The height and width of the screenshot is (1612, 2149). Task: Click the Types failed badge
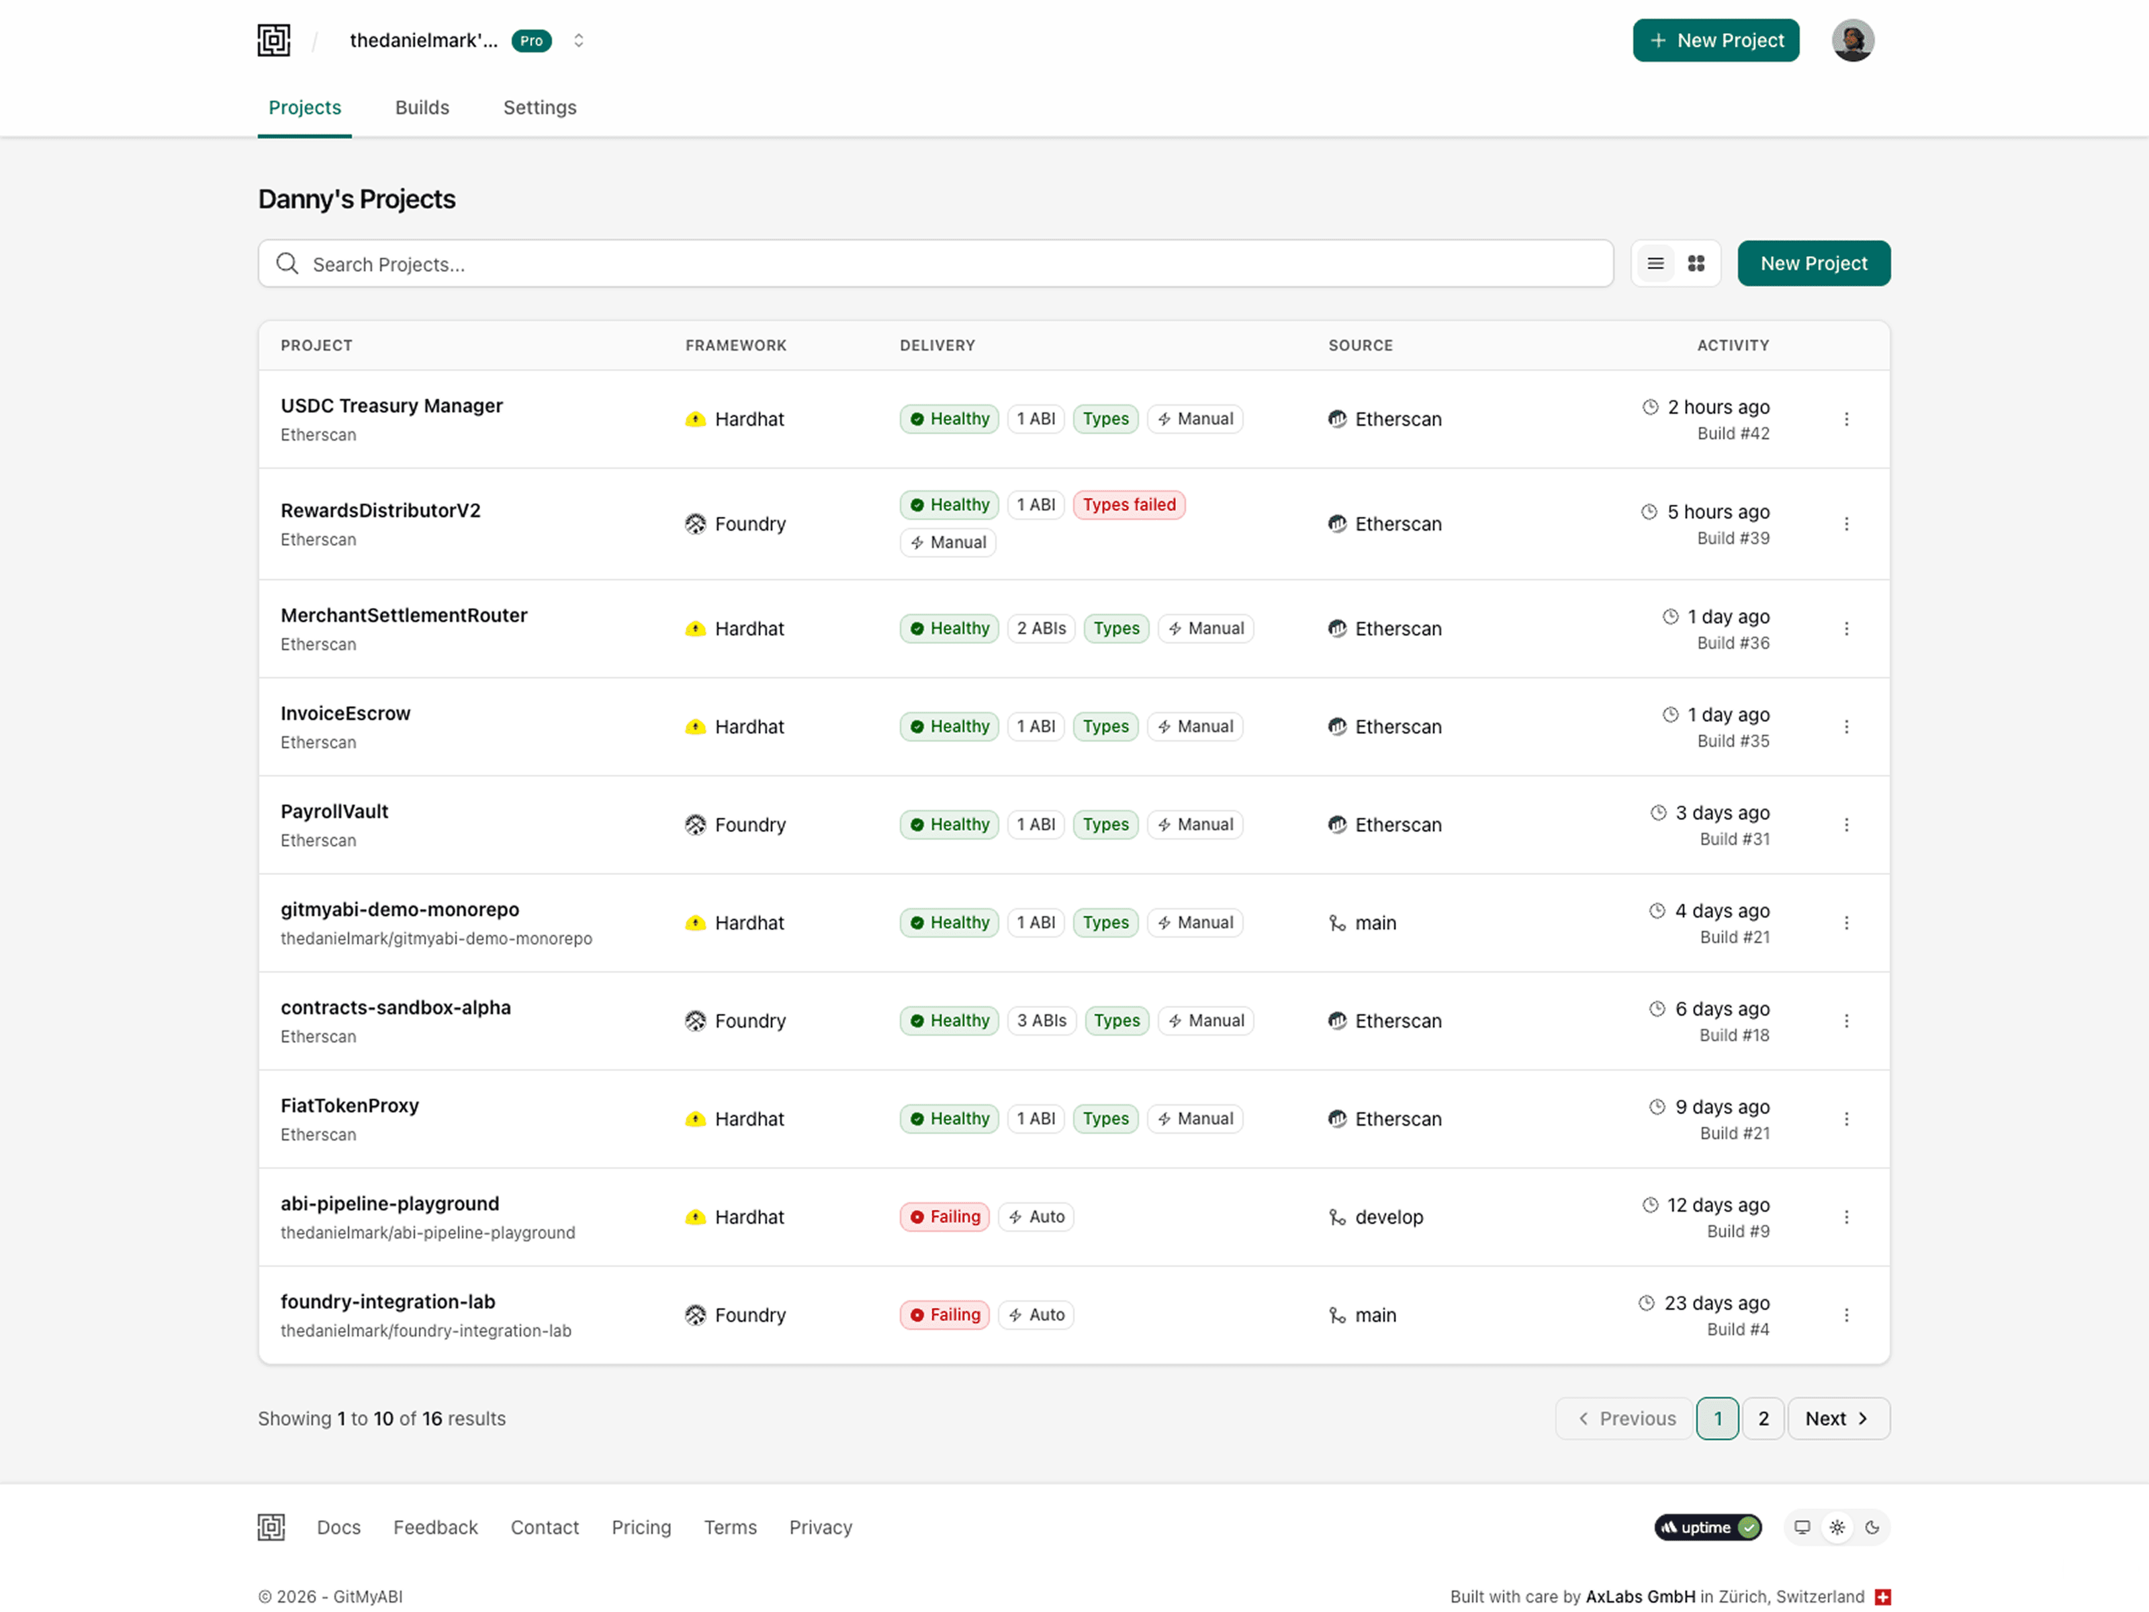click(x=1129, y=505)
